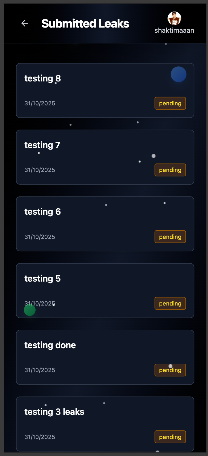The image size is (208, 456).
Task: Select the Submitted Leaks header title
Action: pos(85,23)
